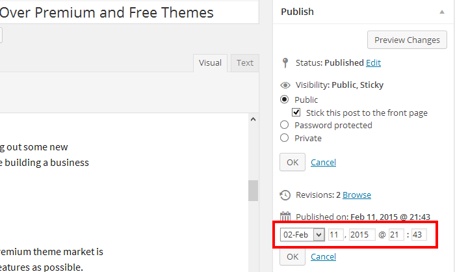Viewport: 455px width, 272px height.
Task: Click the published-on calendar icon
Action: (x=285, y=217)
